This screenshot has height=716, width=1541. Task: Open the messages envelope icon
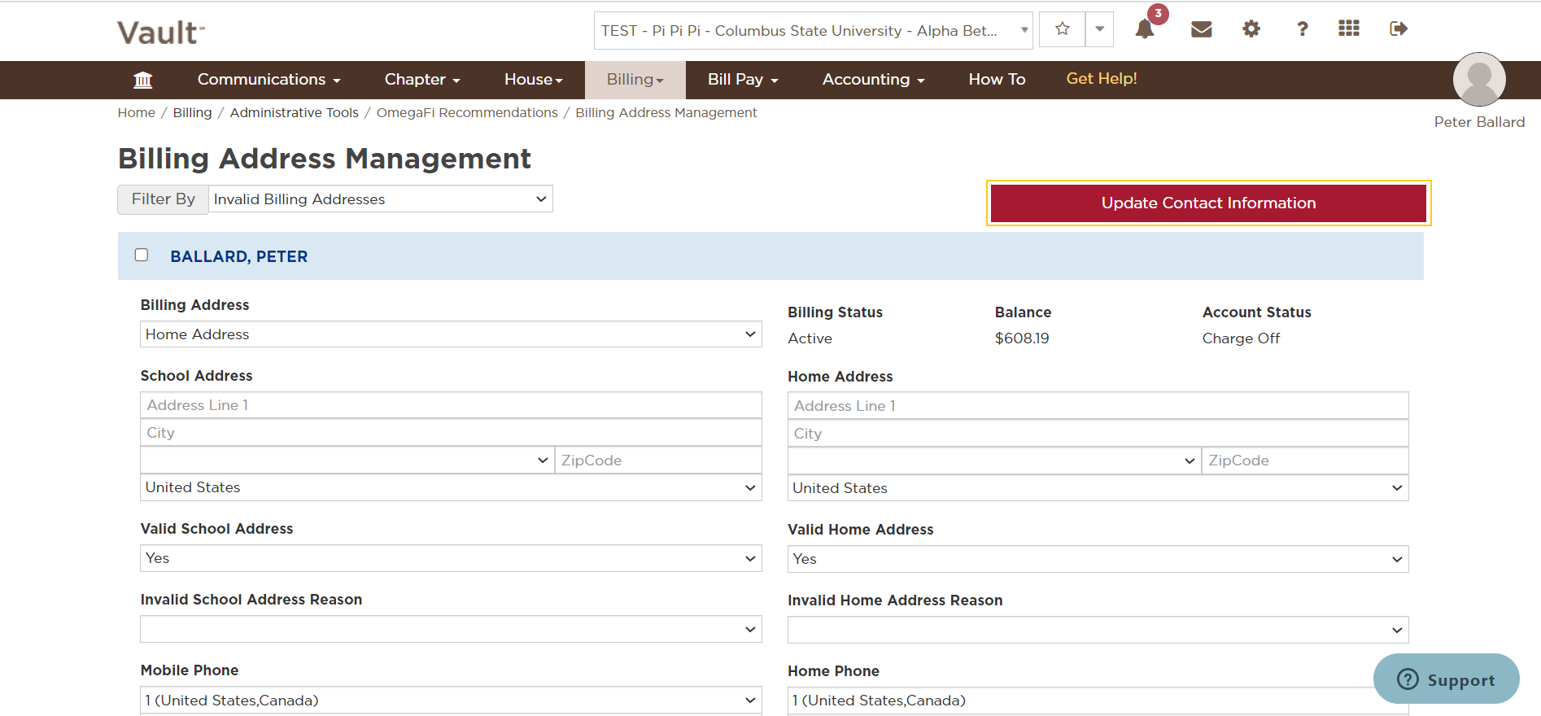[x=1201, y=29]
